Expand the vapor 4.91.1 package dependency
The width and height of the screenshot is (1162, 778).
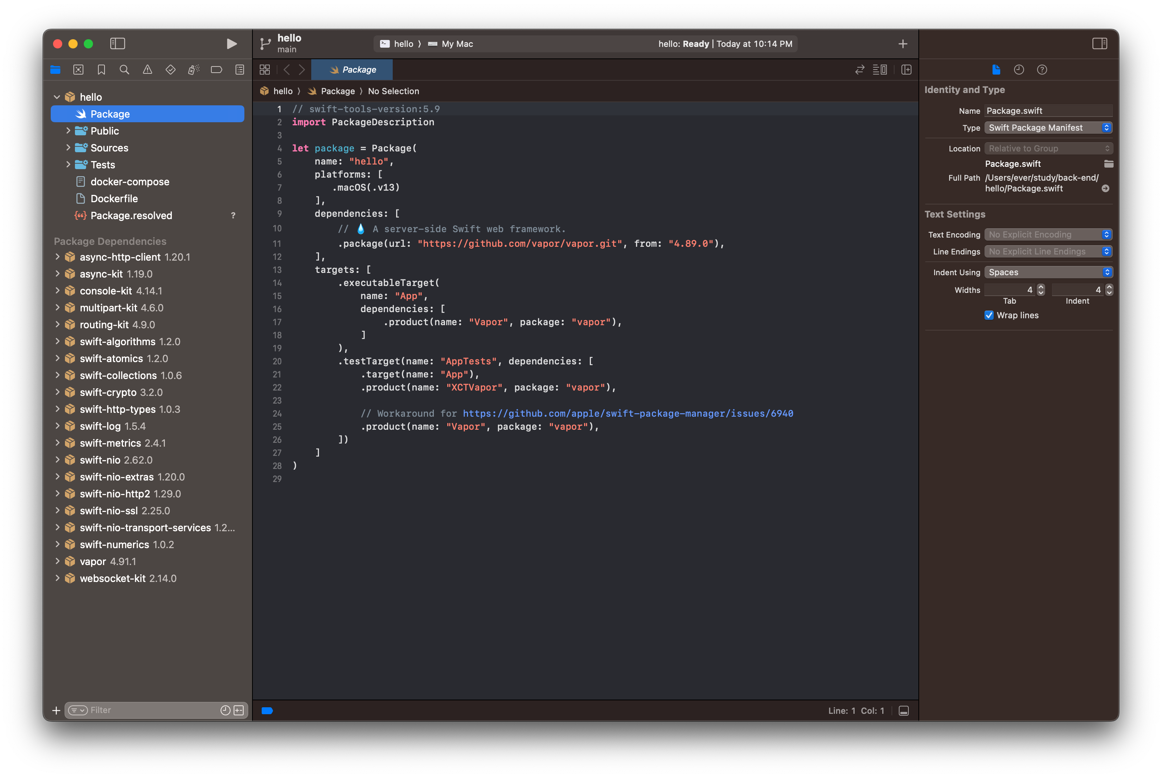(58, 561)
